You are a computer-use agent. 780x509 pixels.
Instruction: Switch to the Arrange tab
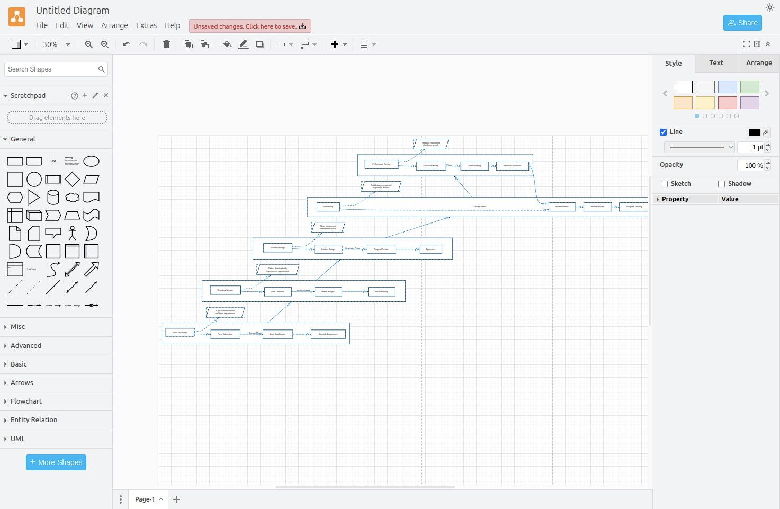tap(758, 63)
